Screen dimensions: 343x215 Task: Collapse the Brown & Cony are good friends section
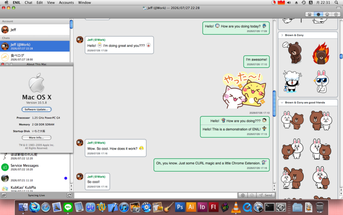[282, 103]
